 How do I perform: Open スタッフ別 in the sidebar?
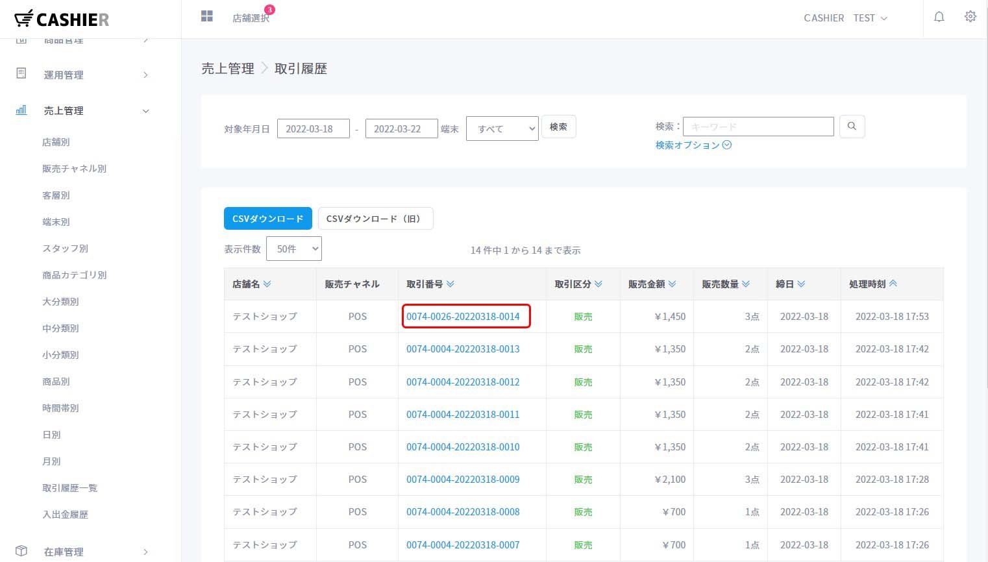[65, 248]
